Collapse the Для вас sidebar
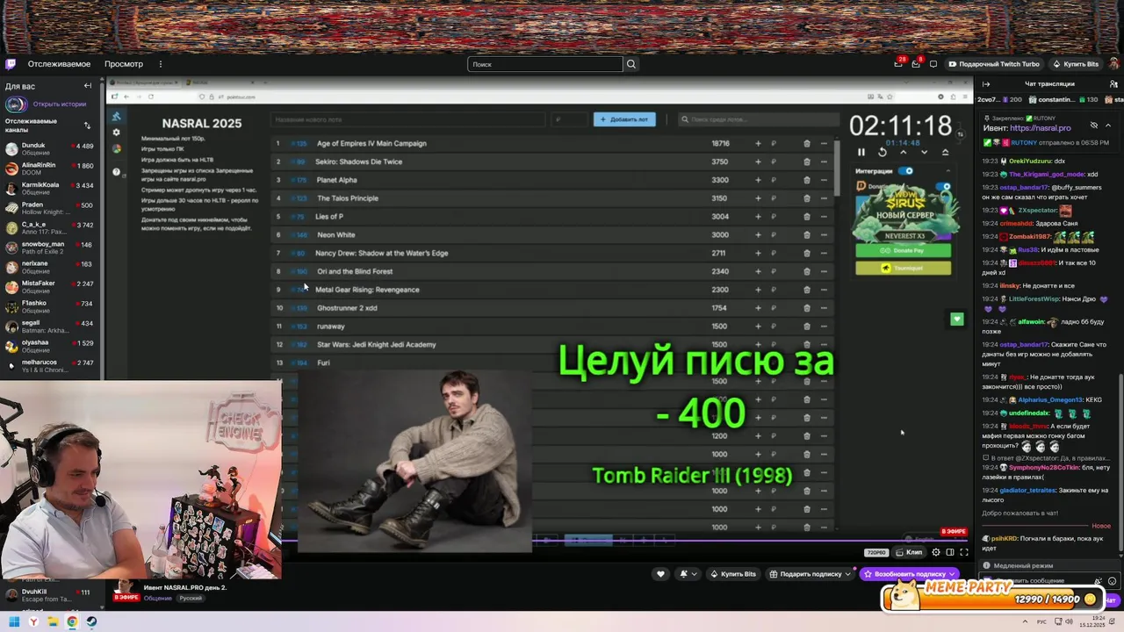1124x632 pixels. tap(88, 86)
